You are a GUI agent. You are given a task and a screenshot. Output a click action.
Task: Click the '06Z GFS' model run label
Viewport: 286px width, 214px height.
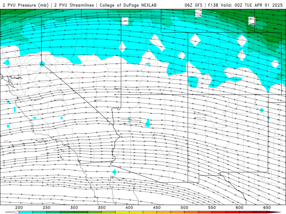click(193, 5)
